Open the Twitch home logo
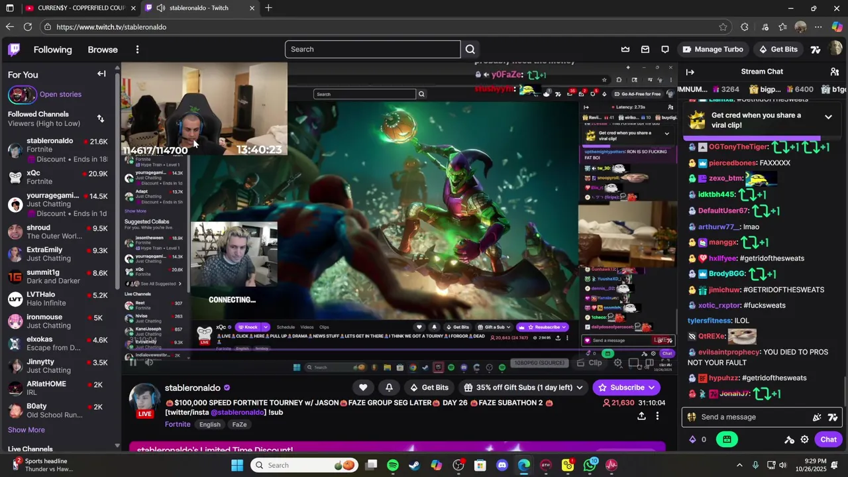 click(x=14, y=50)
